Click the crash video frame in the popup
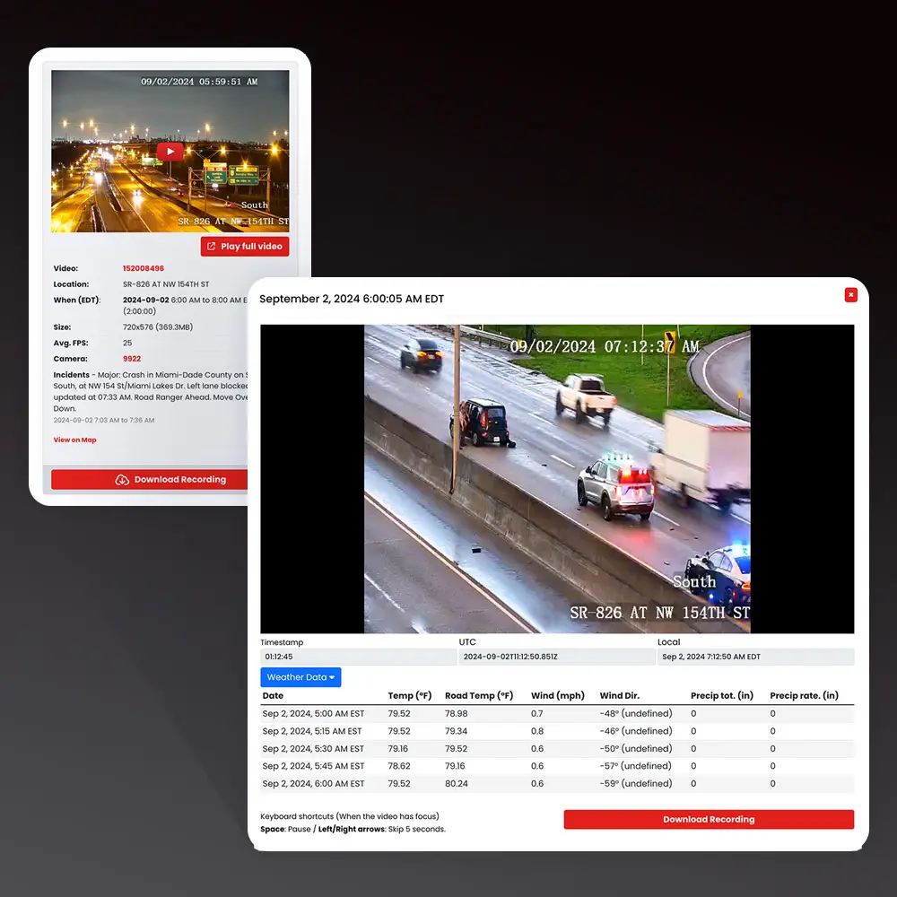 556,479
